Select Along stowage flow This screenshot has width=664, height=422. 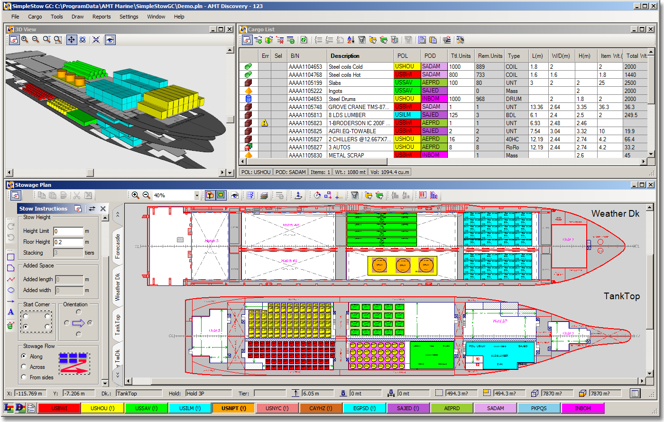click(x=24, y=356)
